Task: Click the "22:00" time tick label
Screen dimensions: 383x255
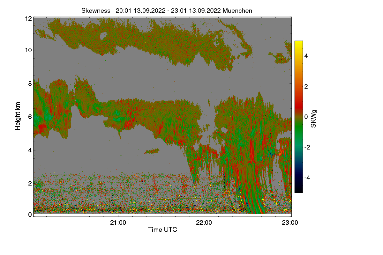Action: 204,223
